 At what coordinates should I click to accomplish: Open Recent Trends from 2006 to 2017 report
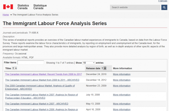pos(43,74)
